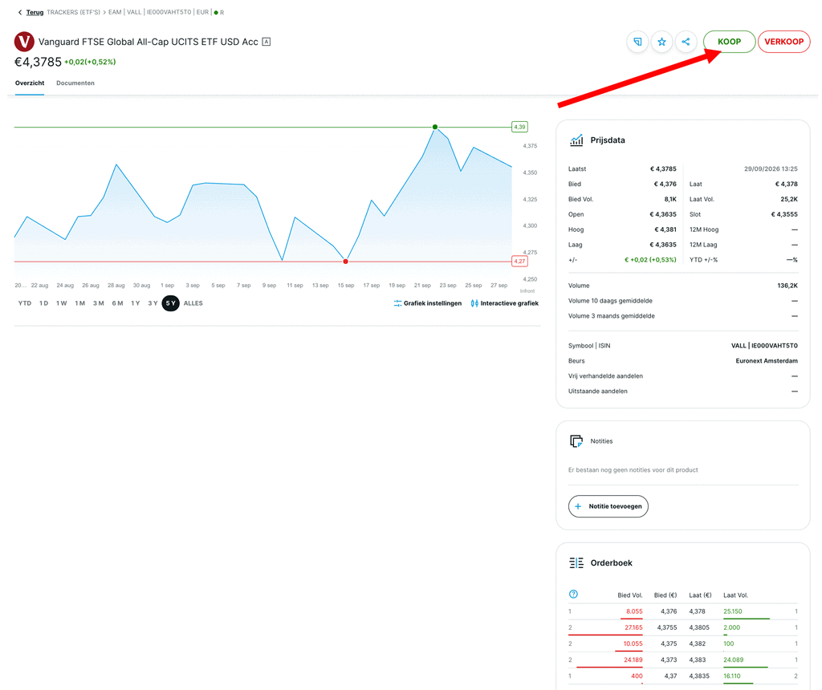Click the Slot value € 4,3555

784,214
